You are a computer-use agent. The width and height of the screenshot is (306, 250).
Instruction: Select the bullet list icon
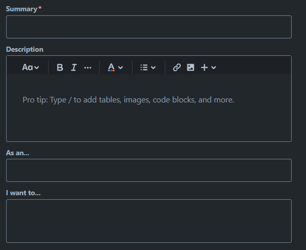pyautogui.click(x=144, y=68)
